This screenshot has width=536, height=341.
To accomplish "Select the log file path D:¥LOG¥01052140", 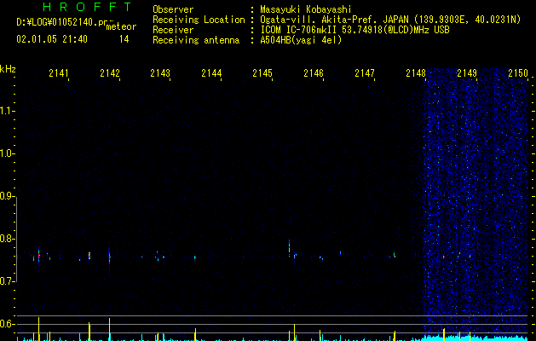I will [61, 22].
